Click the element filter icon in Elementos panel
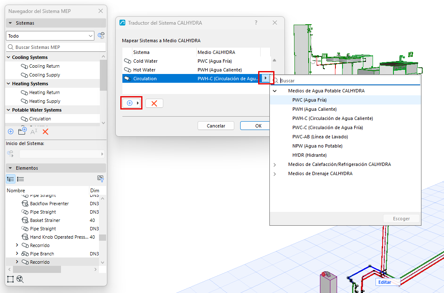This screenshot has height=293, width=444. [x=101, y=179]
